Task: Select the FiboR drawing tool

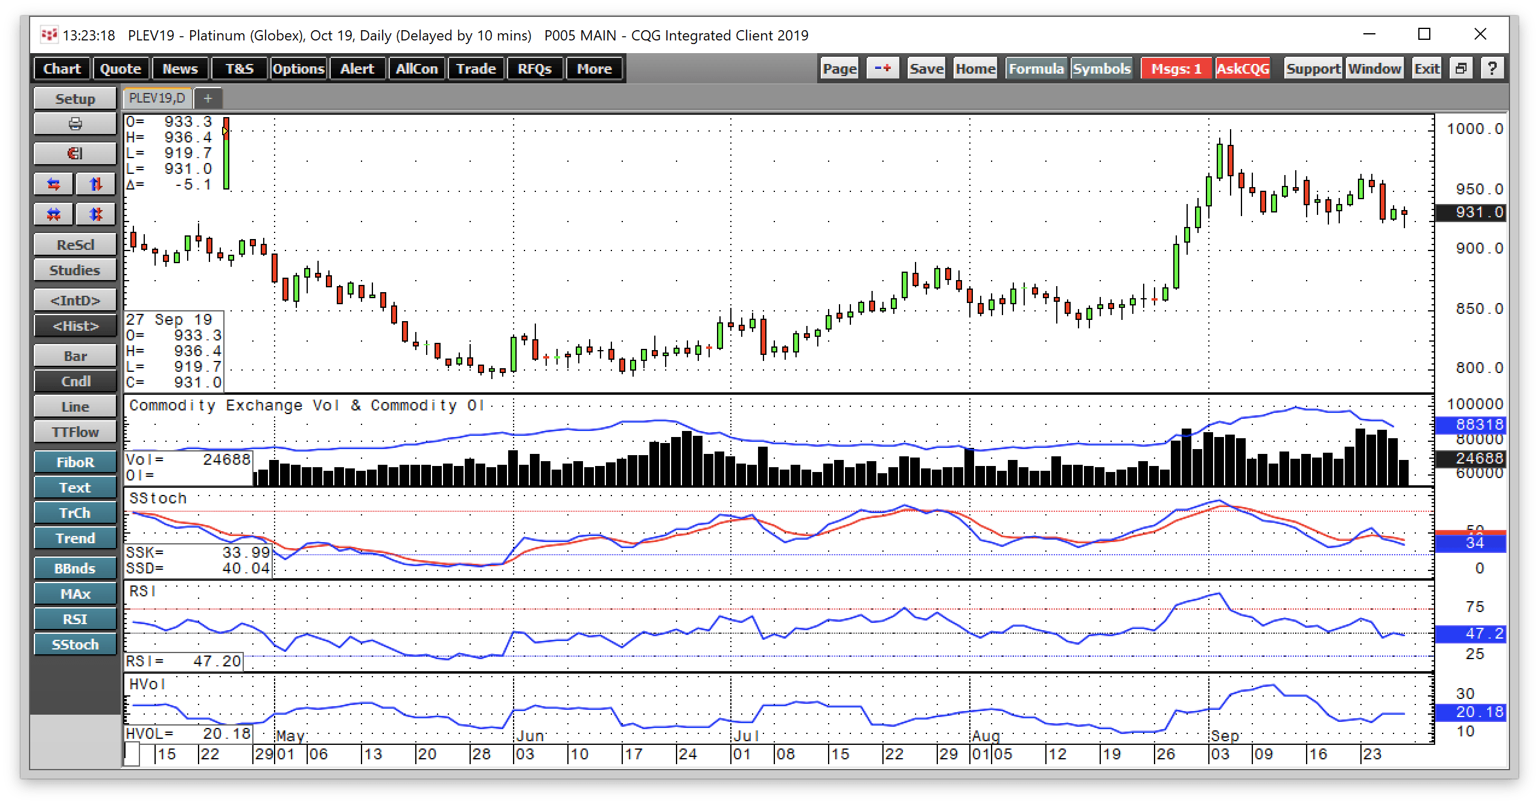Action: click(x=75, y=462)
